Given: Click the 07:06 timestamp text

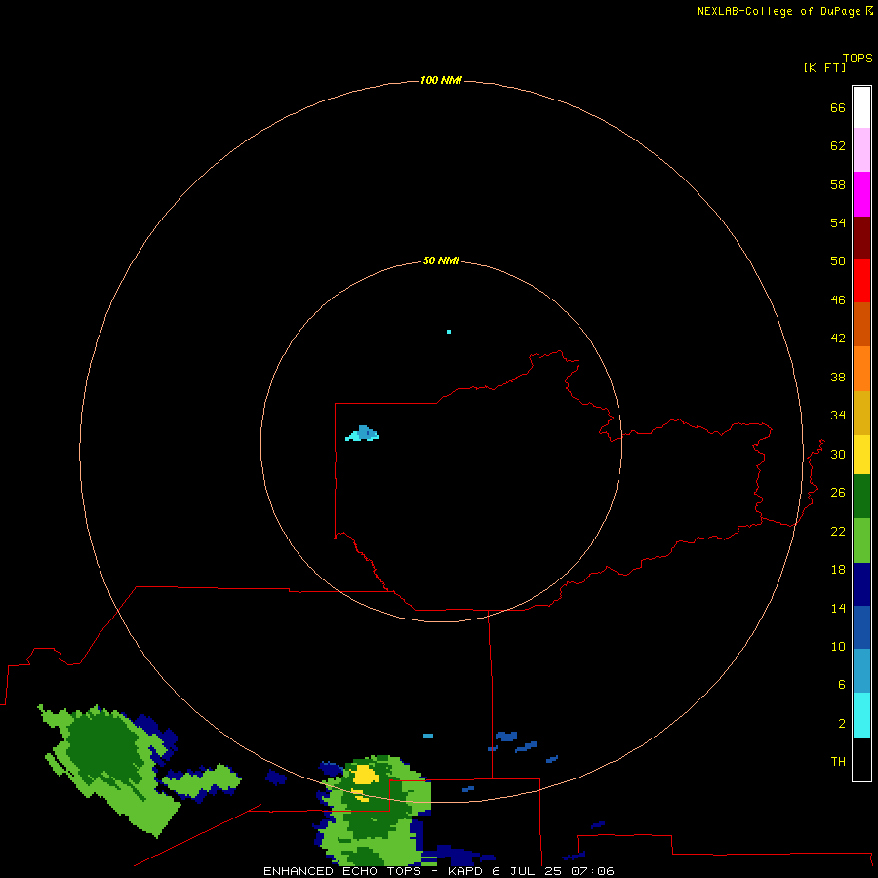Looking at the screenshot, I should click(x=592, y=871).
